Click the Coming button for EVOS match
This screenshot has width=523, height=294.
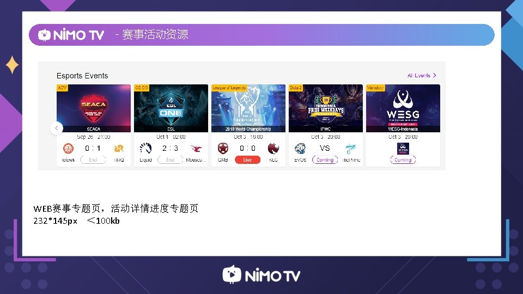325,160
